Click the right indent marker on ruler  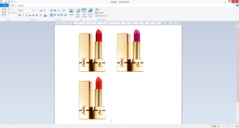[163, 24]
